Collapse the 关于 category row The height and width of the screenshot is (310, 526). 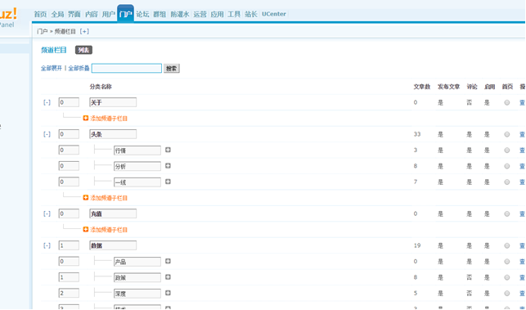click(x=47, y=103)
